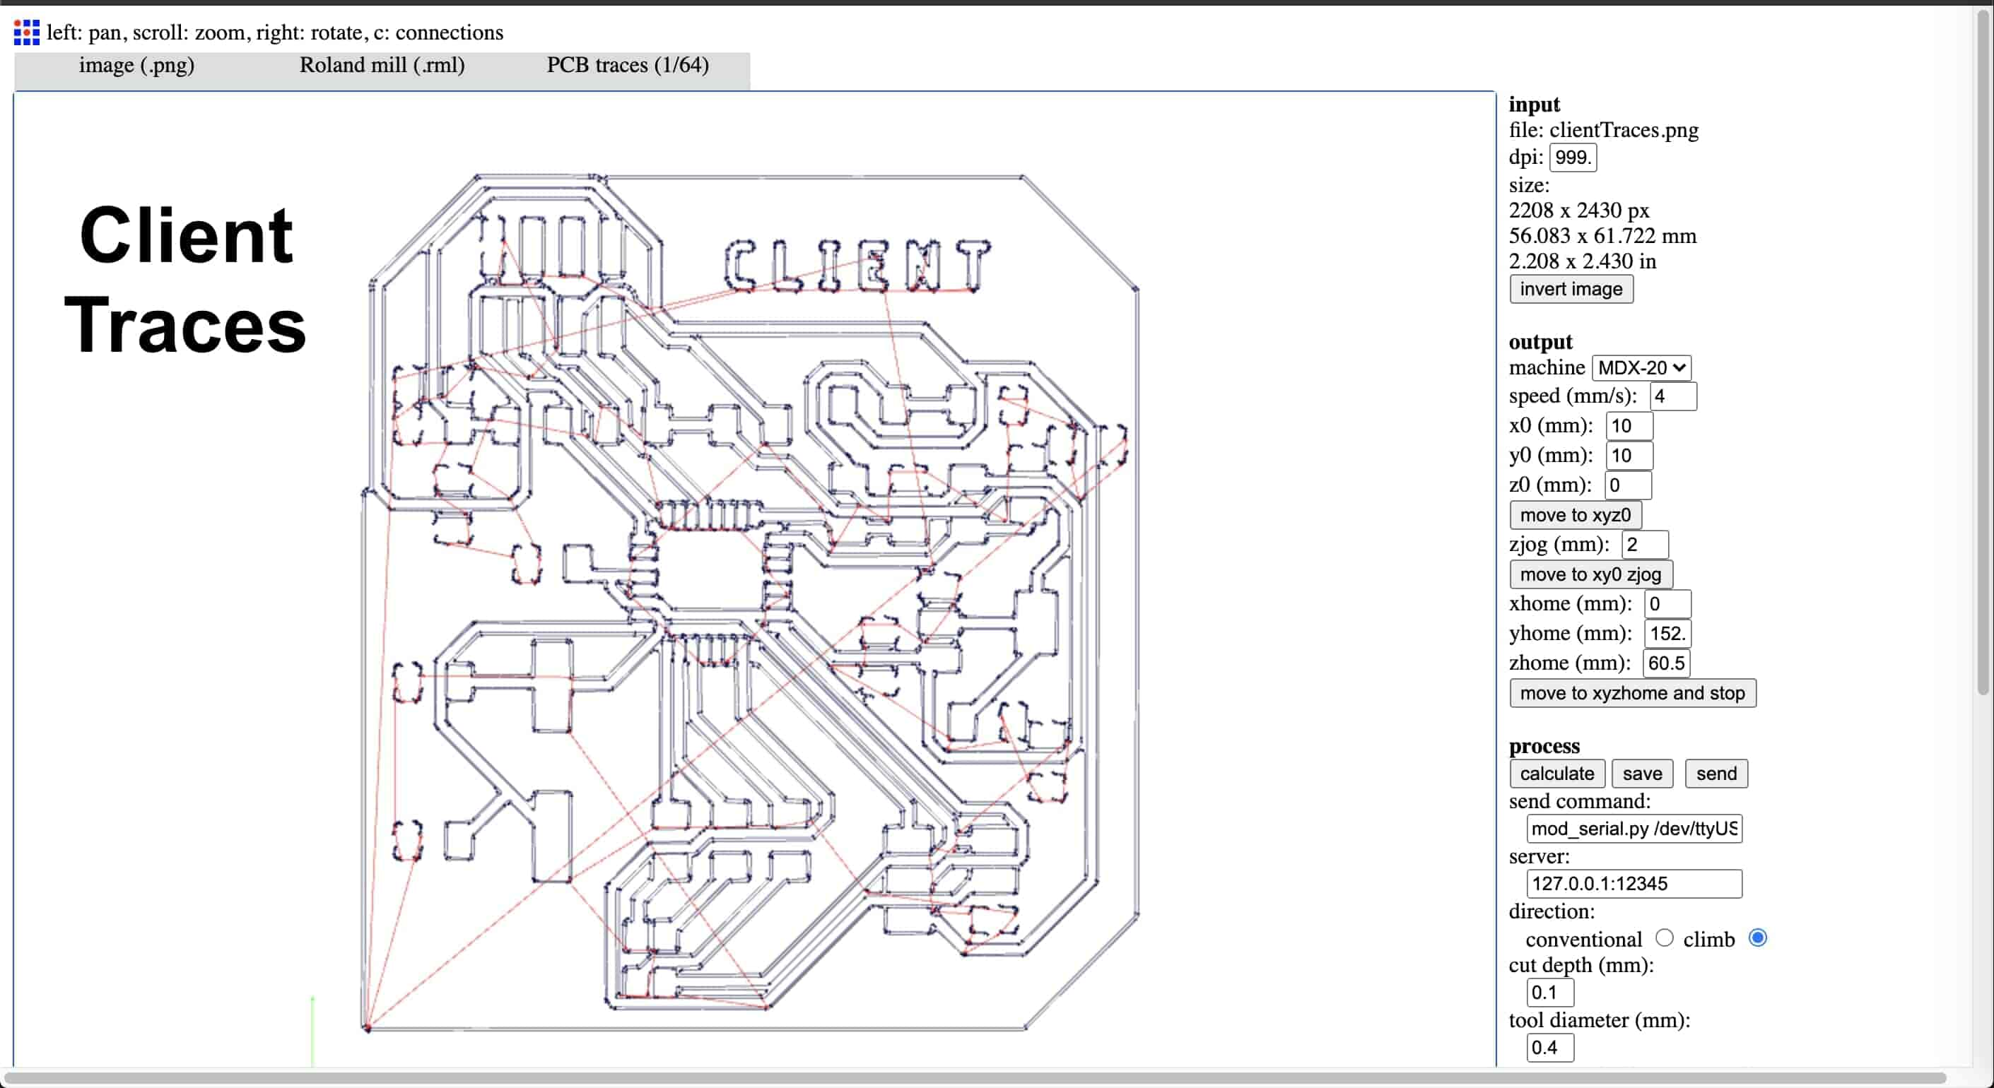The width and height of the screenshot is (1994, 1088).
Task: Click the 'process' section heading
Action: pos(1544,746)
